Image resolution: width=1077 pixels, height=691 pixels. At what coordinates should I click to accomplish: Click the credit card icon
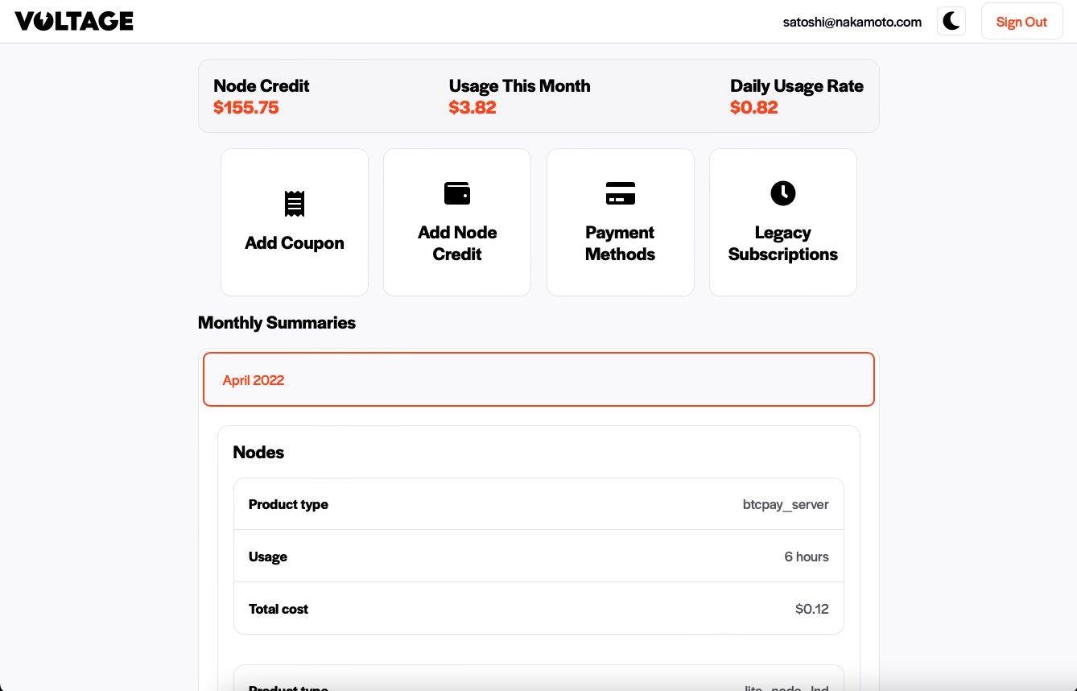(620, 193)
